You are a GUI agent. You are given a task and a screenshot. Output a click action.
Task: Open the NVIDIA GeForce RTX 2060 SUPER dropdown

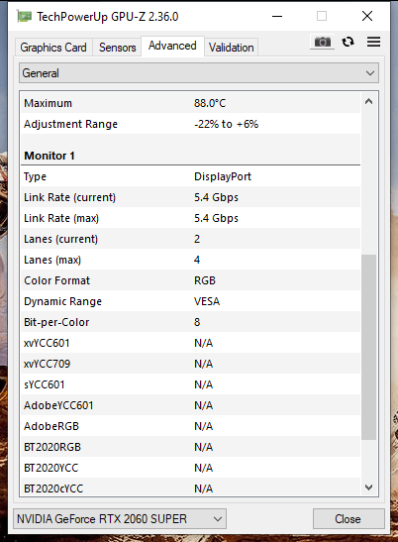tap(120, 518)
